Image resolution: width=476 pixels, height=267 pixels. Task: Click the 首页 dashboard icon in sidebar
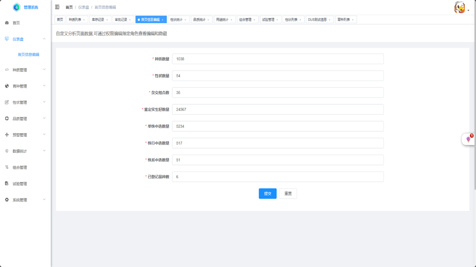(x=7, y=23)
